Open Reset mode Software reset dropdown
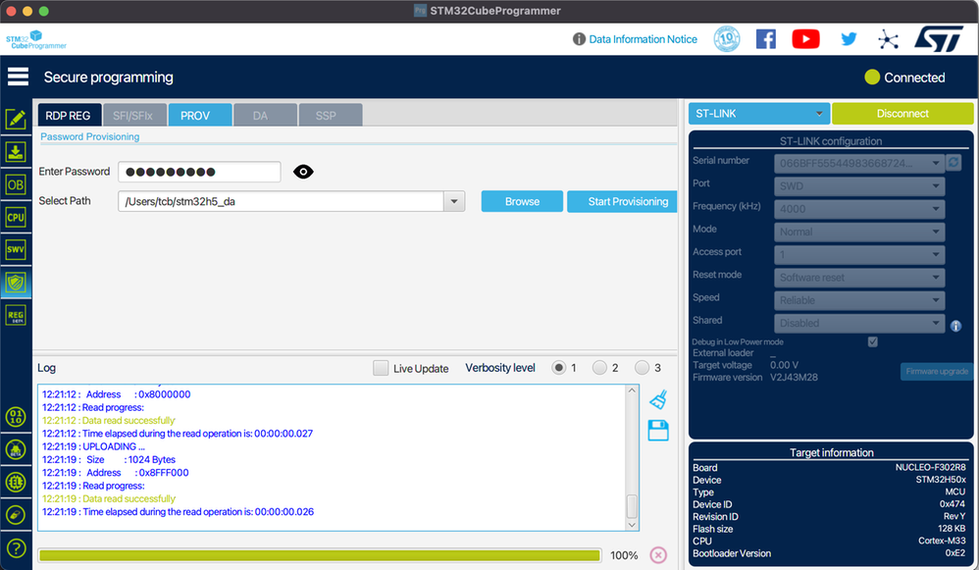979x570 pixels. pos(859,278)
